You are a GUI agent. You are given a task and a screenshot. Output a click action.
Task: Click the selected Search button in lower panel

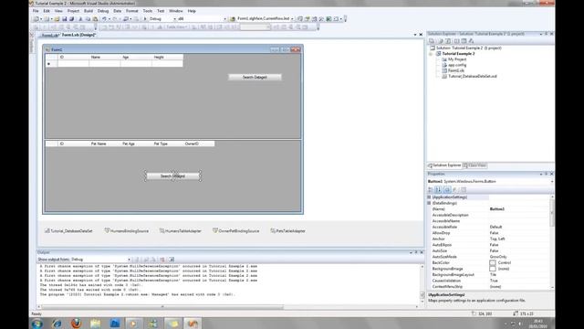click(172, 175)
